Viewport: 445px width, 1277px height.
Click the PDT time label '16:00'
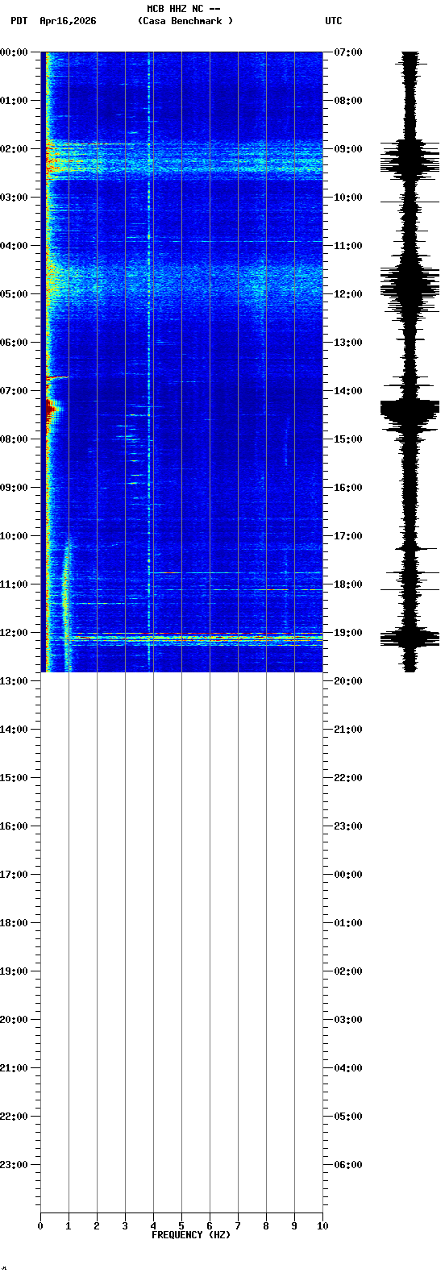coord(14,826)
